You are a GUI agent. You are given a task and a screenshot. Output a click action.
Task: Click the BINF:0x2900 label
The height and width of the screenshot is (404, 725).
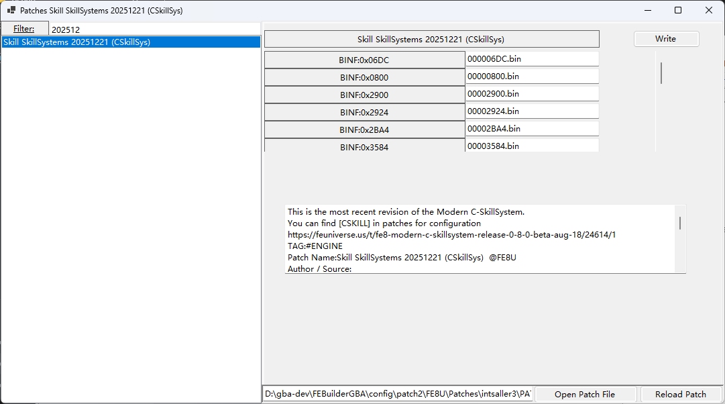click(364, 95)
